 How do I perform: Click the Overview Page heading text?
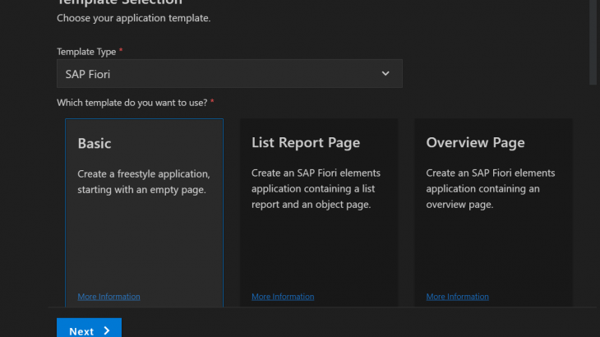(x=475, y=143)
